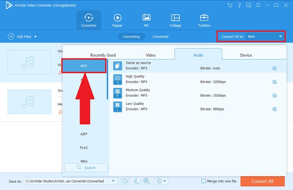
Task: Open the Toolbox module
Action: click(204, 20)
